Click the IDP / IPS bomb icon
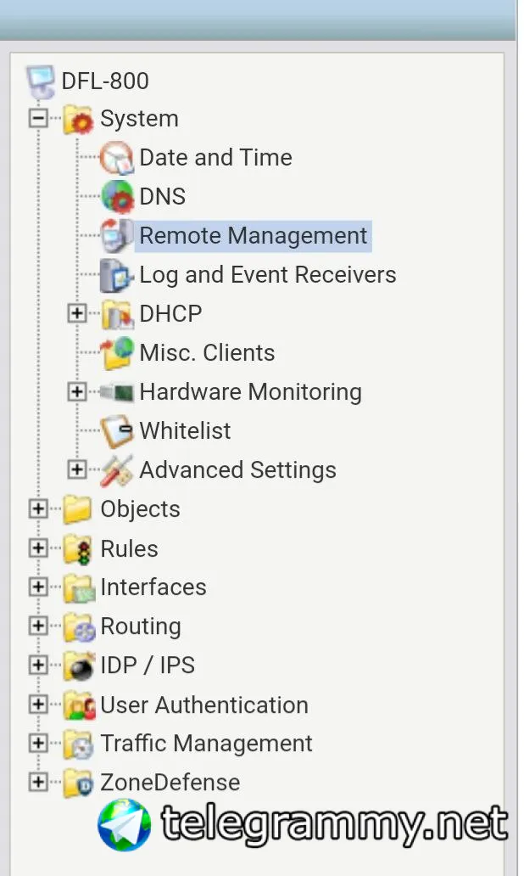This screenshot has height=876, width=524. [x=79, y=665]
